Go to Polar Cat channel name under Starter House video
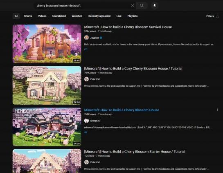 pos(95,162)
